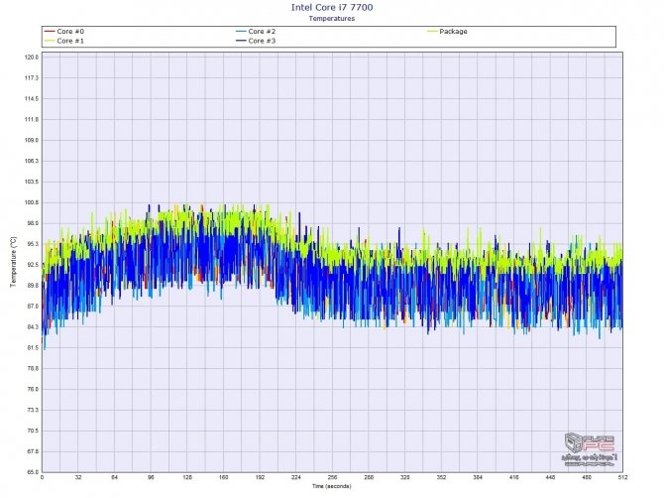Click the green Package legend line
Screen dimensions: 664x498
432,32
